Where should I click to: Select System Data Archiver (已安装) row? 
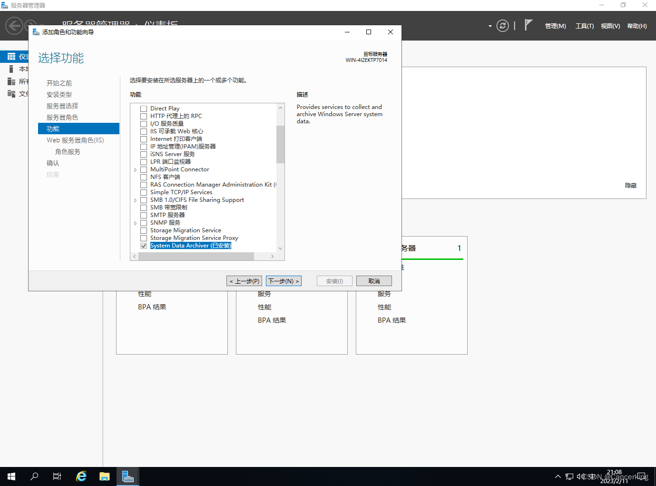tap(191, 246)
